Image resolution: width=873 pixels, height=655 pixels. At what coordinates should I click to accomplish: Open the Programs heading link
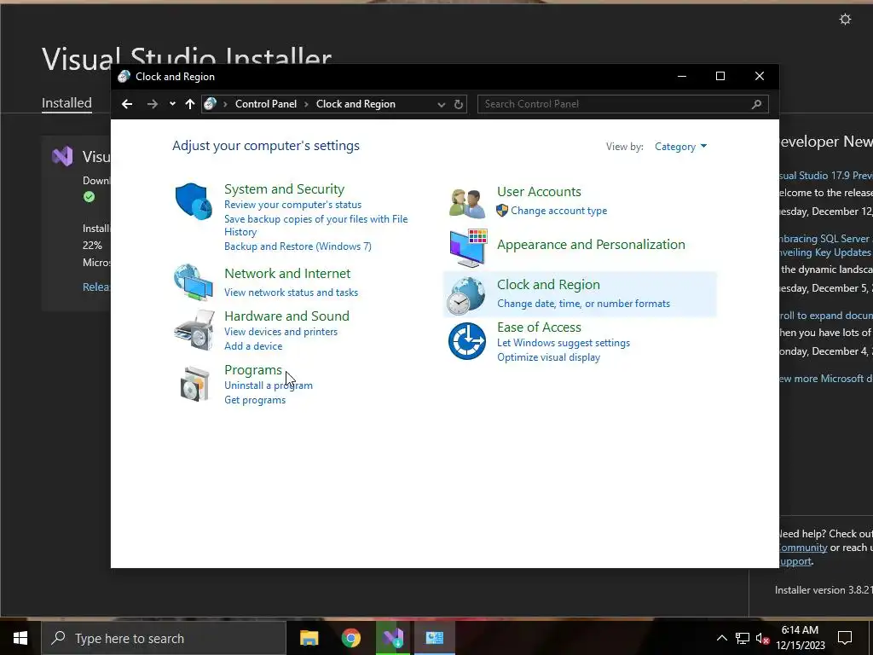[253, 370]
